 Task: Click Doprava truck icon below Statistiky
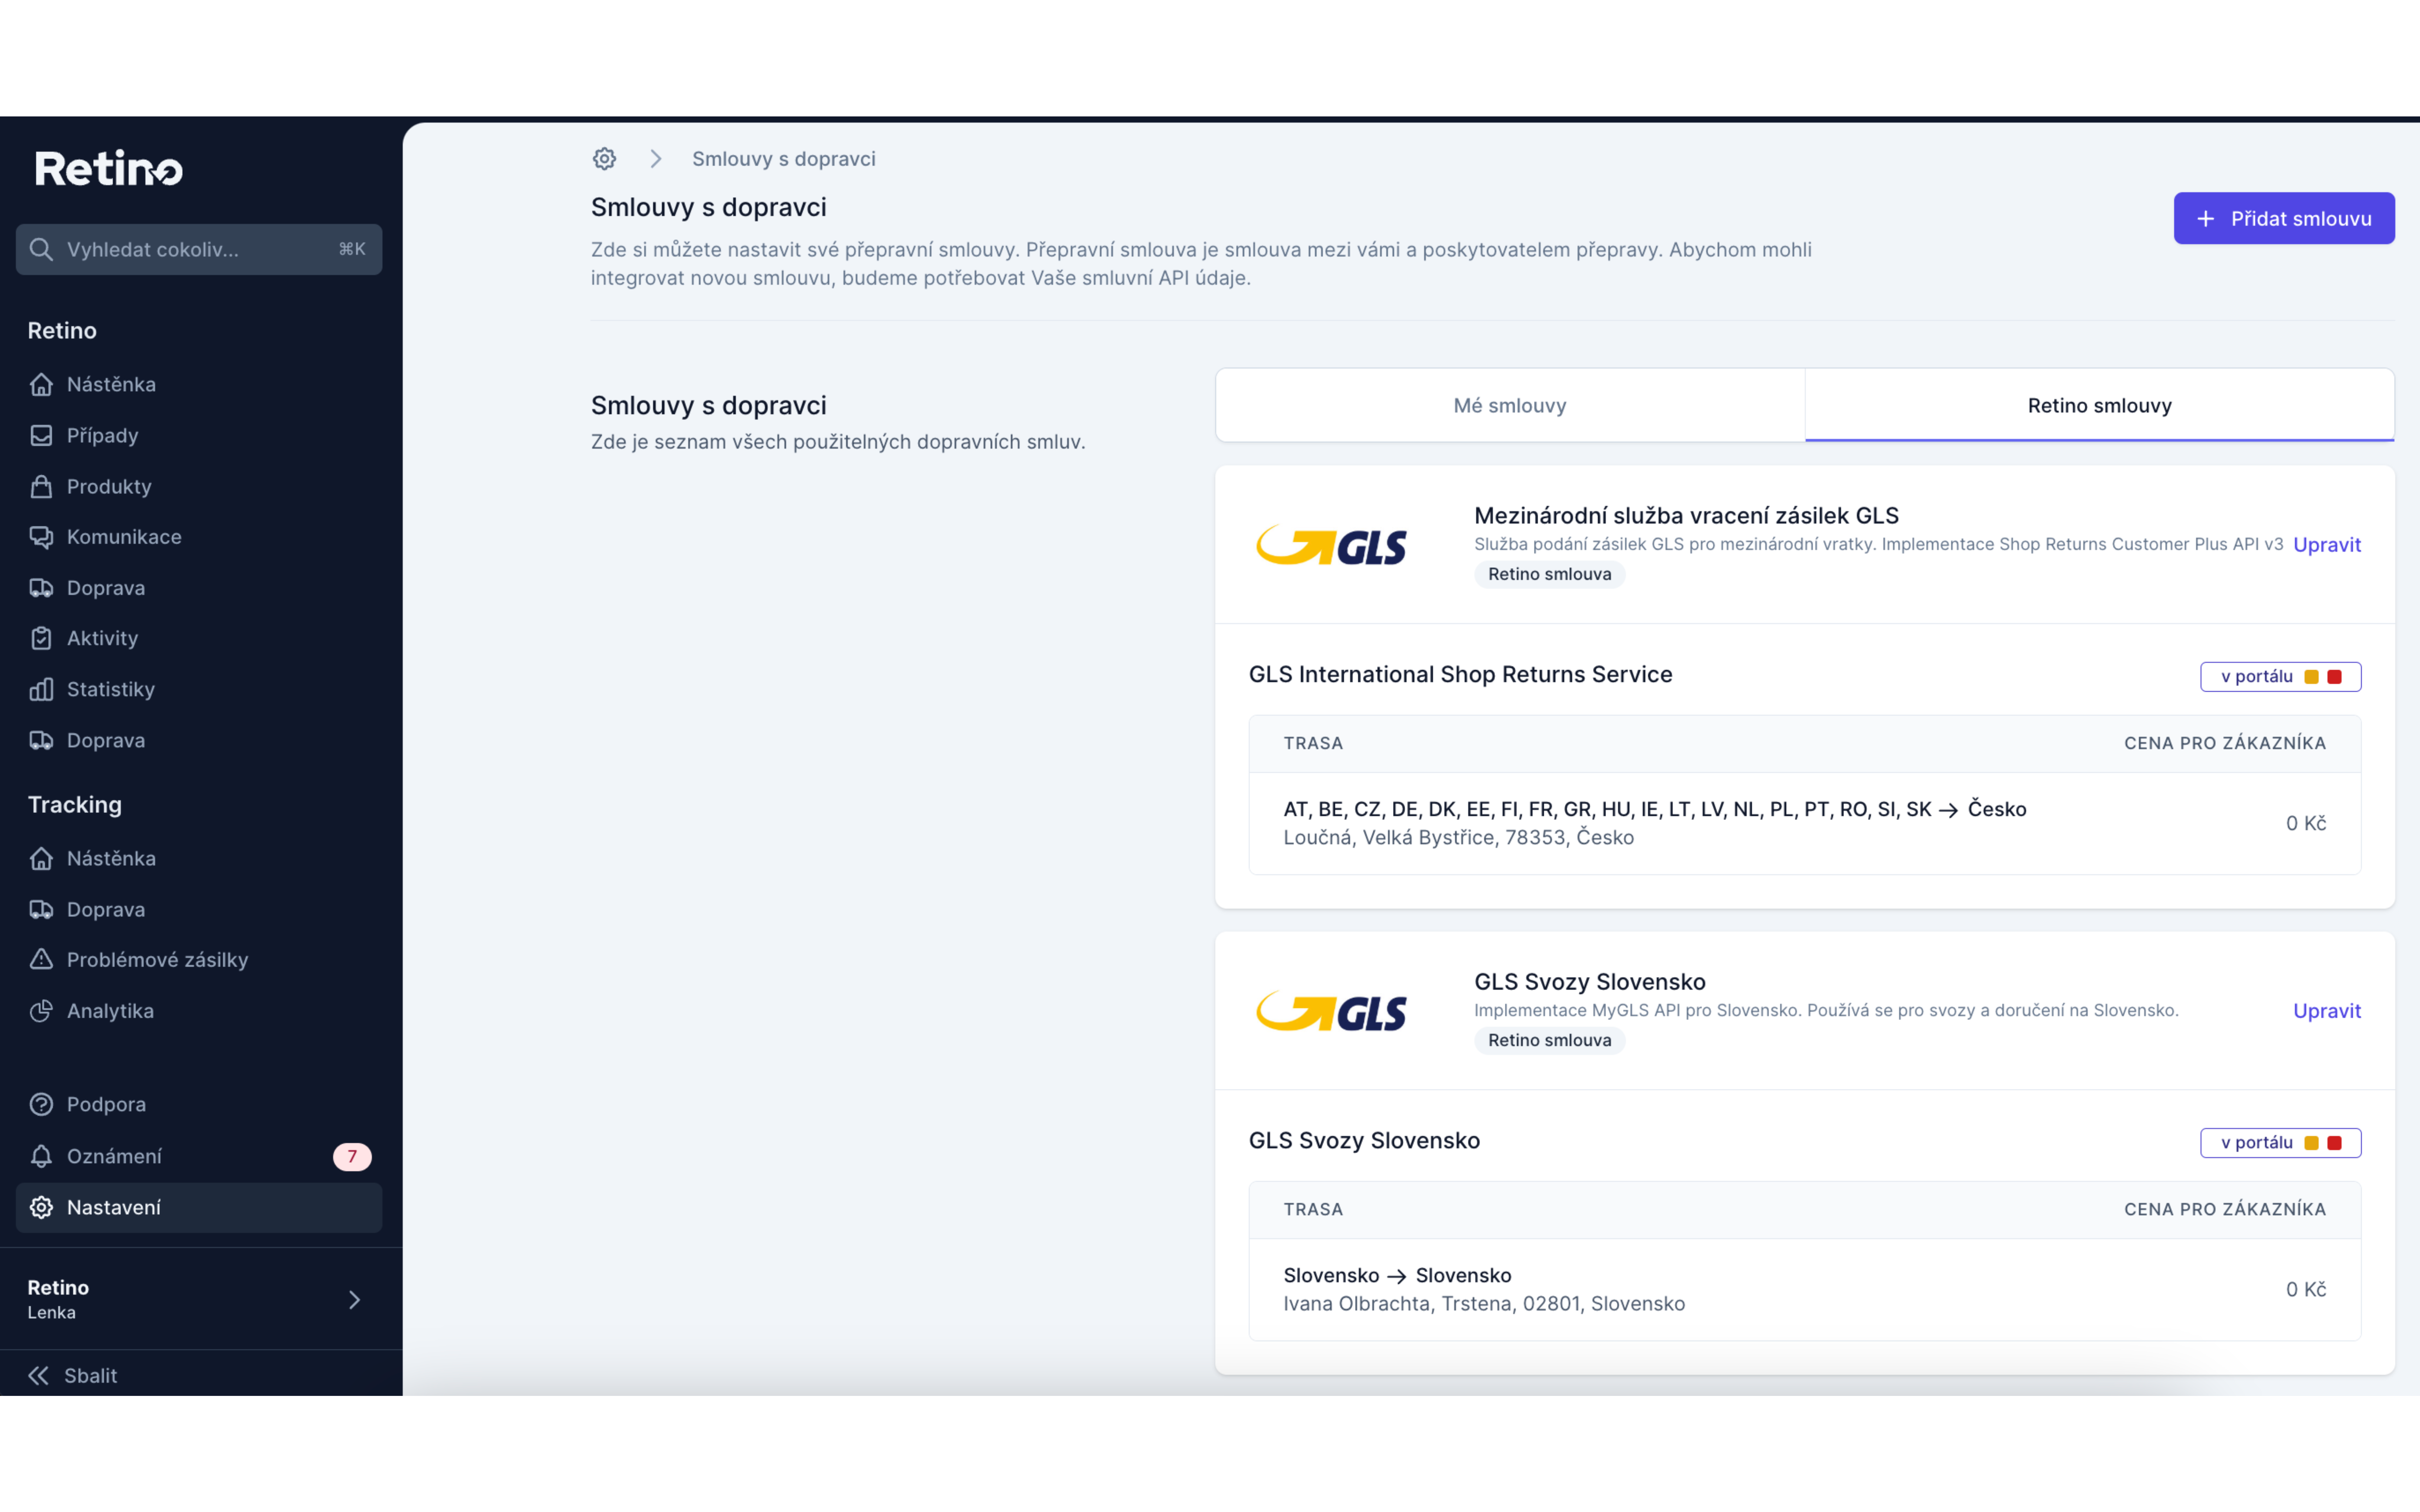coord(41,740)
